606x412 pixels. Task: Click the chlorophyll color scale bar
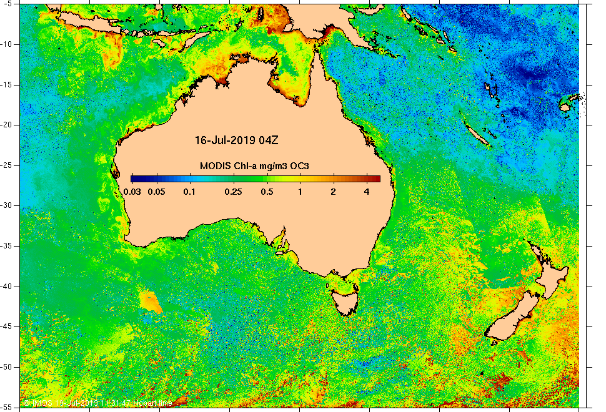coord(256,179)
